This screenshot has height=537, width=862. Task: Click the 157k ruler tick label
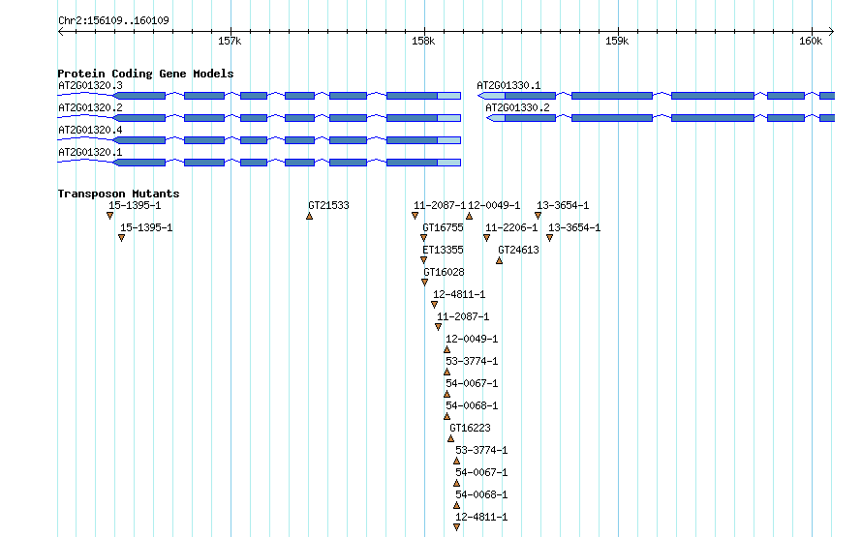coord(230,42)
